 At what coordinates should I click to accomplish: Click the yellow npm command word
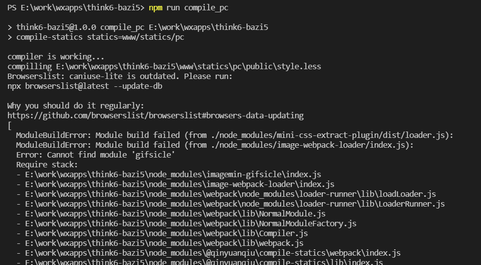(156, 8)
